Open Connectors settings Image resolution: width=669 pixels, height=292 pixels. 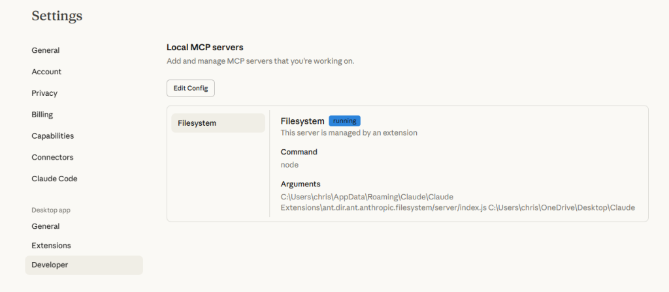(x=52, y=157)
